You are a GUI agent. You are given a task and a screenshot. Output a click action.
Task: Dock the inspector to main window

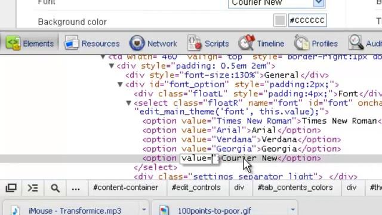[x=11, y=188]
